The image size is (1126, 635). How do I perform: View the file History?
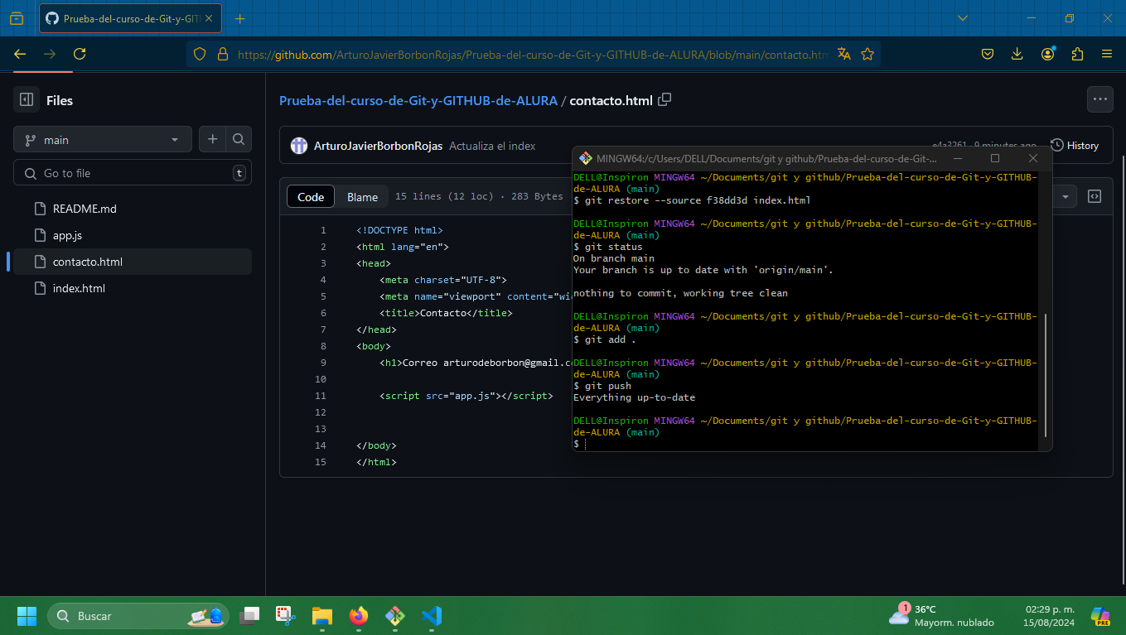pyautogui.click(x=1075, y=145)
